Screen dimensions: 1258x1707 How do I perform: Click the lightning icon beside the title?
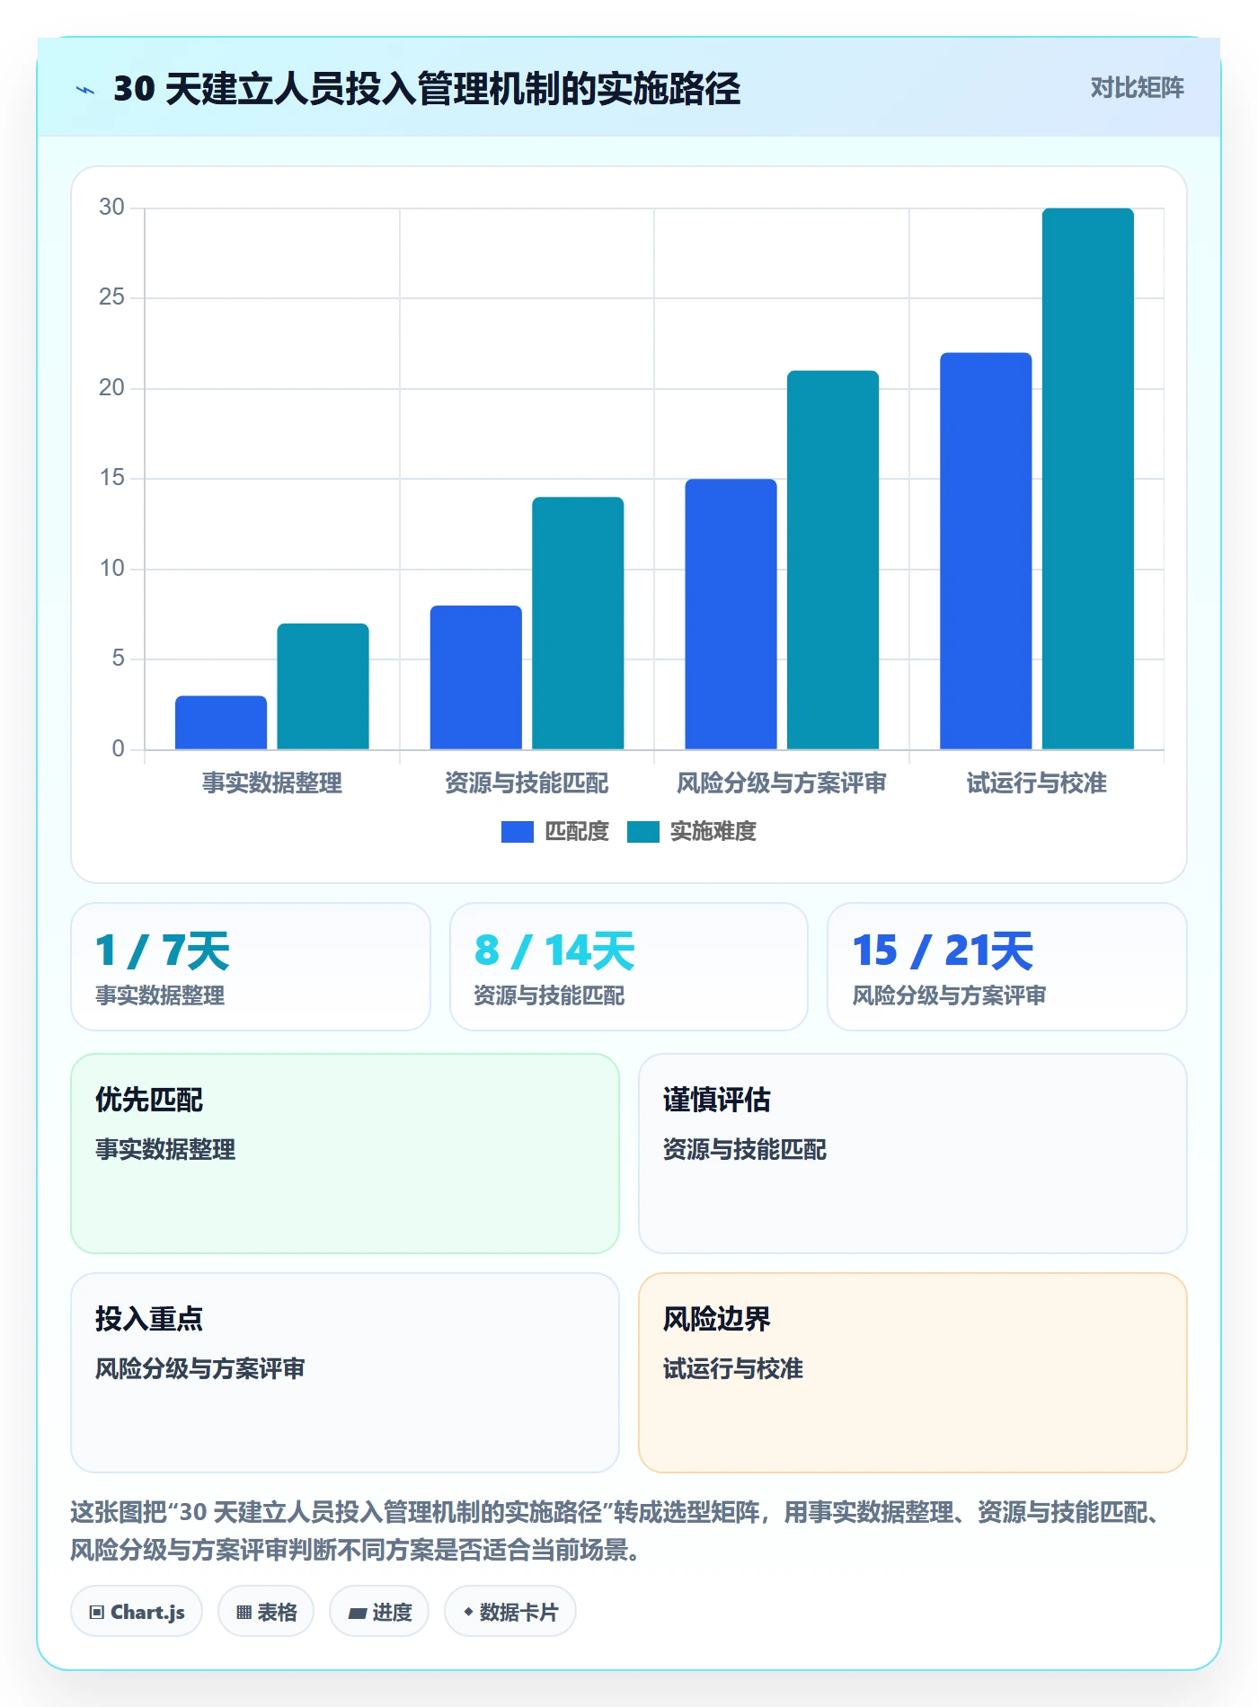(85, 90)
